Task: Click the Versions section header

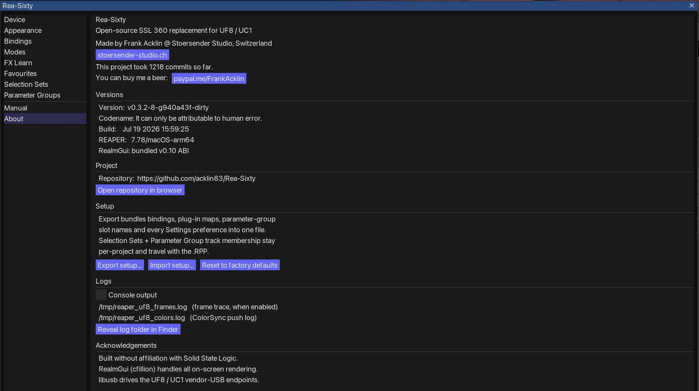Action: pos(109,95)
